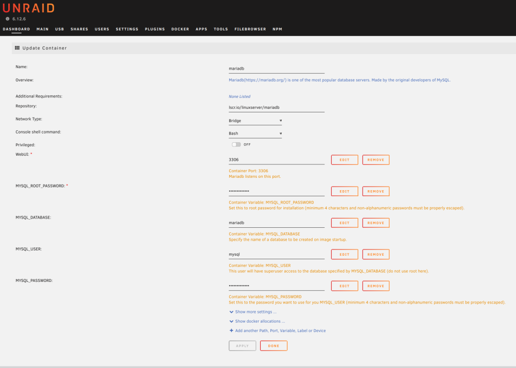Viewport: 516px width, 368px height.
Task: Click the Update Container heading
Action: coord(45,48)
